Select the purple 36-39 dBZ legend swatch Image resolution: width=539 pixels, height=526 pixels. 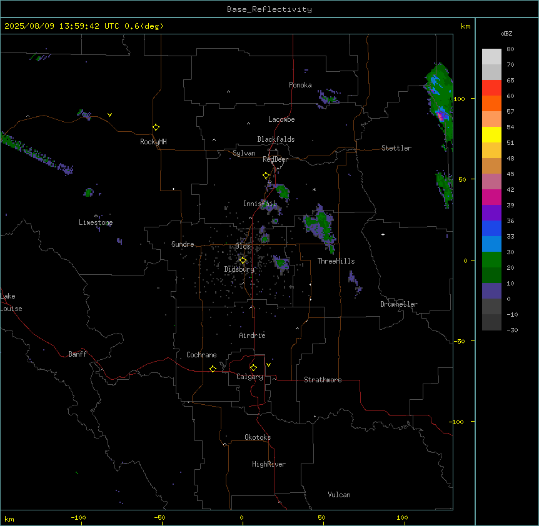pyautogui.click(x=491, y=213)
